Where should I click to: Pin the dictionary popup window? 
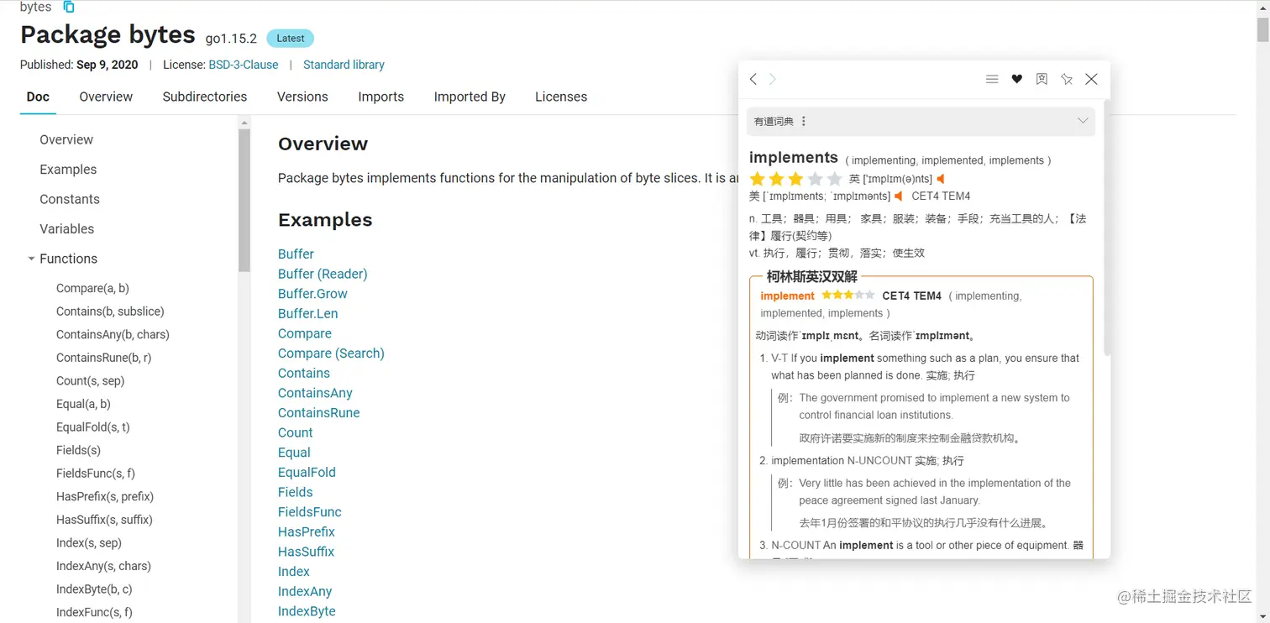(1067, 79)
